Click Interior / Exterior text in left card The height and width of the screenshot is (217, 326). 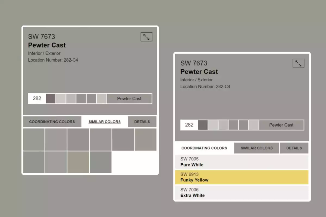[x=44, y=53]
